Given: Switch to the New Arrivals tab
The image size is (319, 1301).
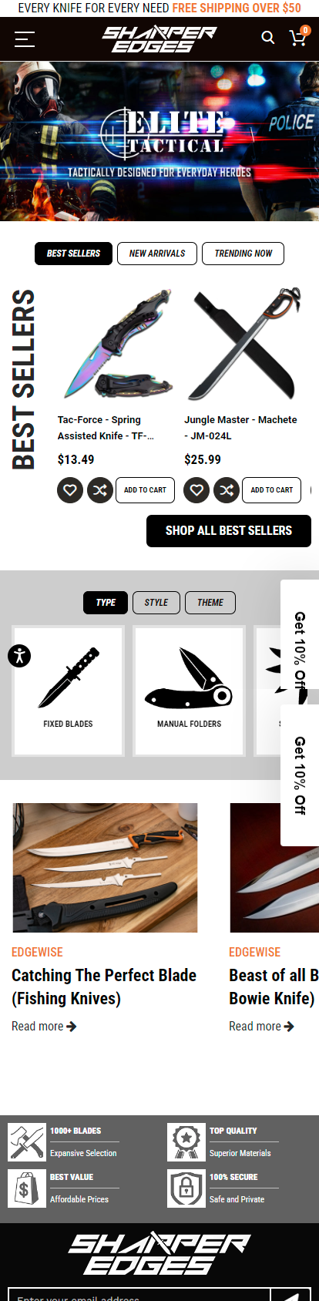Looking at the screenshot, I should pyautogui.click(x=157, y=254).
